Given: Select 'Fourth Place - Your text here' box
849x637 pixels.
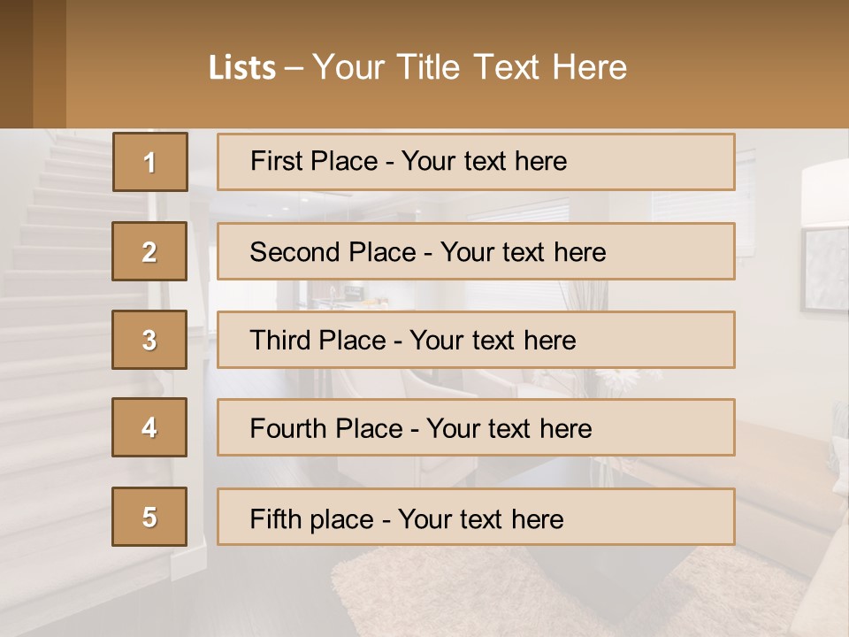Looking at the screenshot, I should 476,428.
